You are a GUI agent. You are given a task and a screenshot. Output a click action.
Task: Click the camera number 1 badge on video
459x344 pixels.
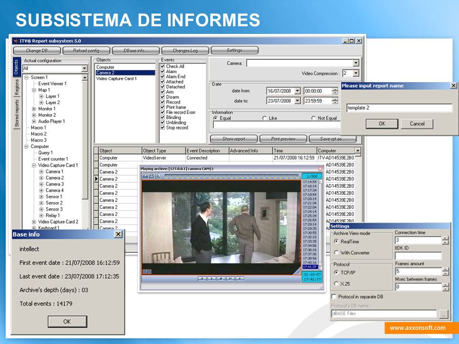(147, 272)
